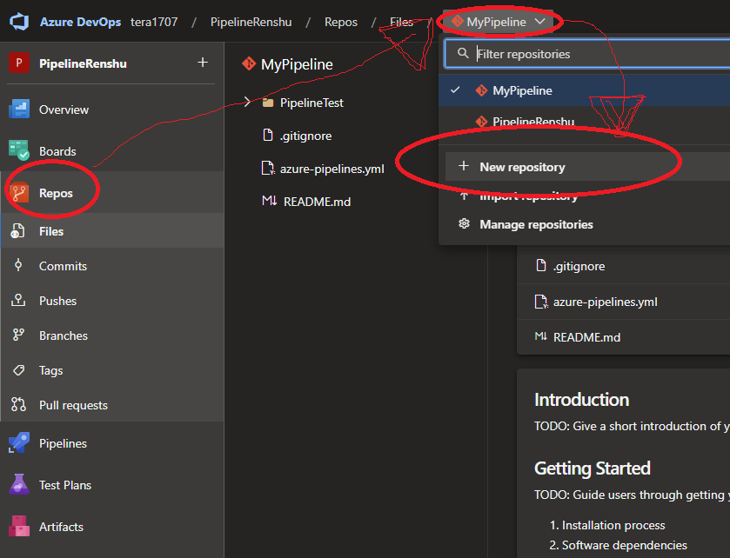Click the MyPipeline repo icon in file tree header
Viewport: 730px width, 558px height.
tap(249, 63)
